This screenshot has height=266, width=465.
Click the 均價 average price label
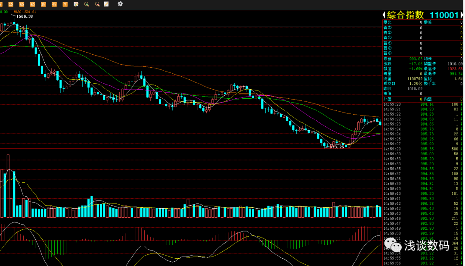pyautogui.click(x=428, y=59)
